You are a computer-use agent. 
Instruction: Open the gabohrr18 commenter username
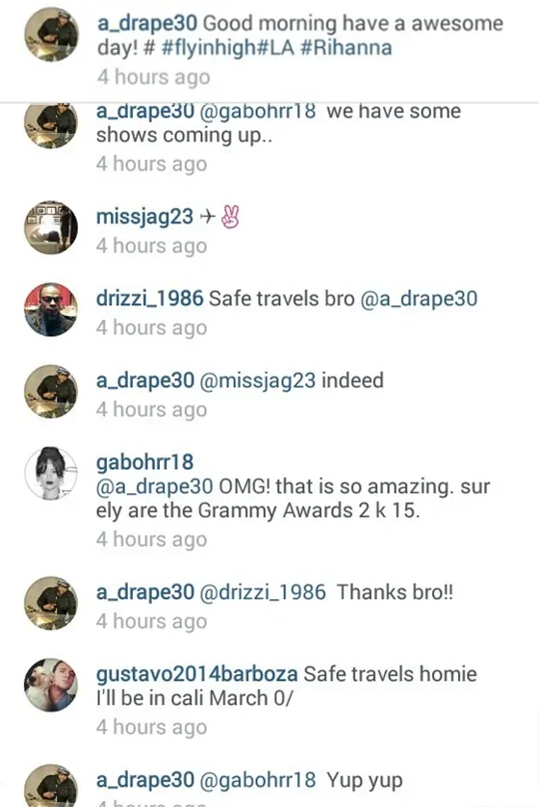(x=145, y=461)
